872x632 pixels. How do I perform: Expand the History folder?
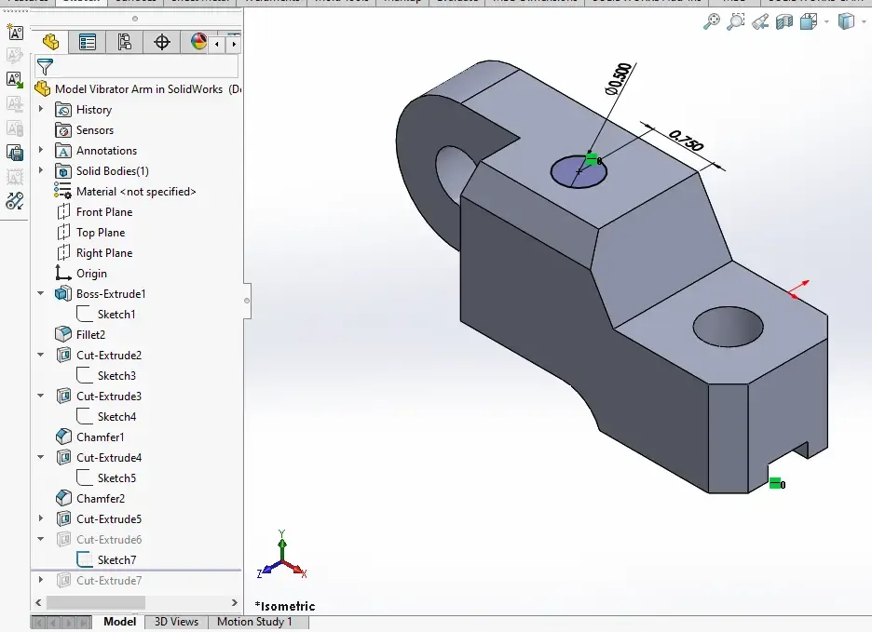click(41, 110)
